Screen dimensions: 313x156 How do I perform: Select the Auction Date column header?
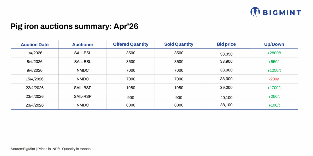click(x=35, y=44)
